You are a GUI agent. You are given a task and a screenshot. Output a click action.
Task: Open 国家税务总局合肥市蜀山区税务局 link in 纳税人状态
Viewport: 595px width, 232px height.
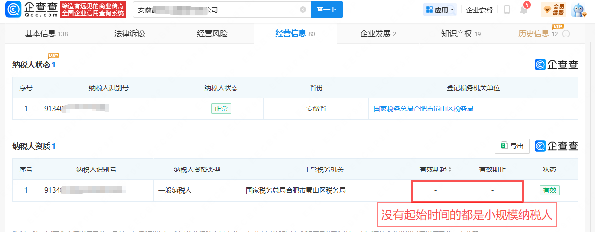click(423, 109)
